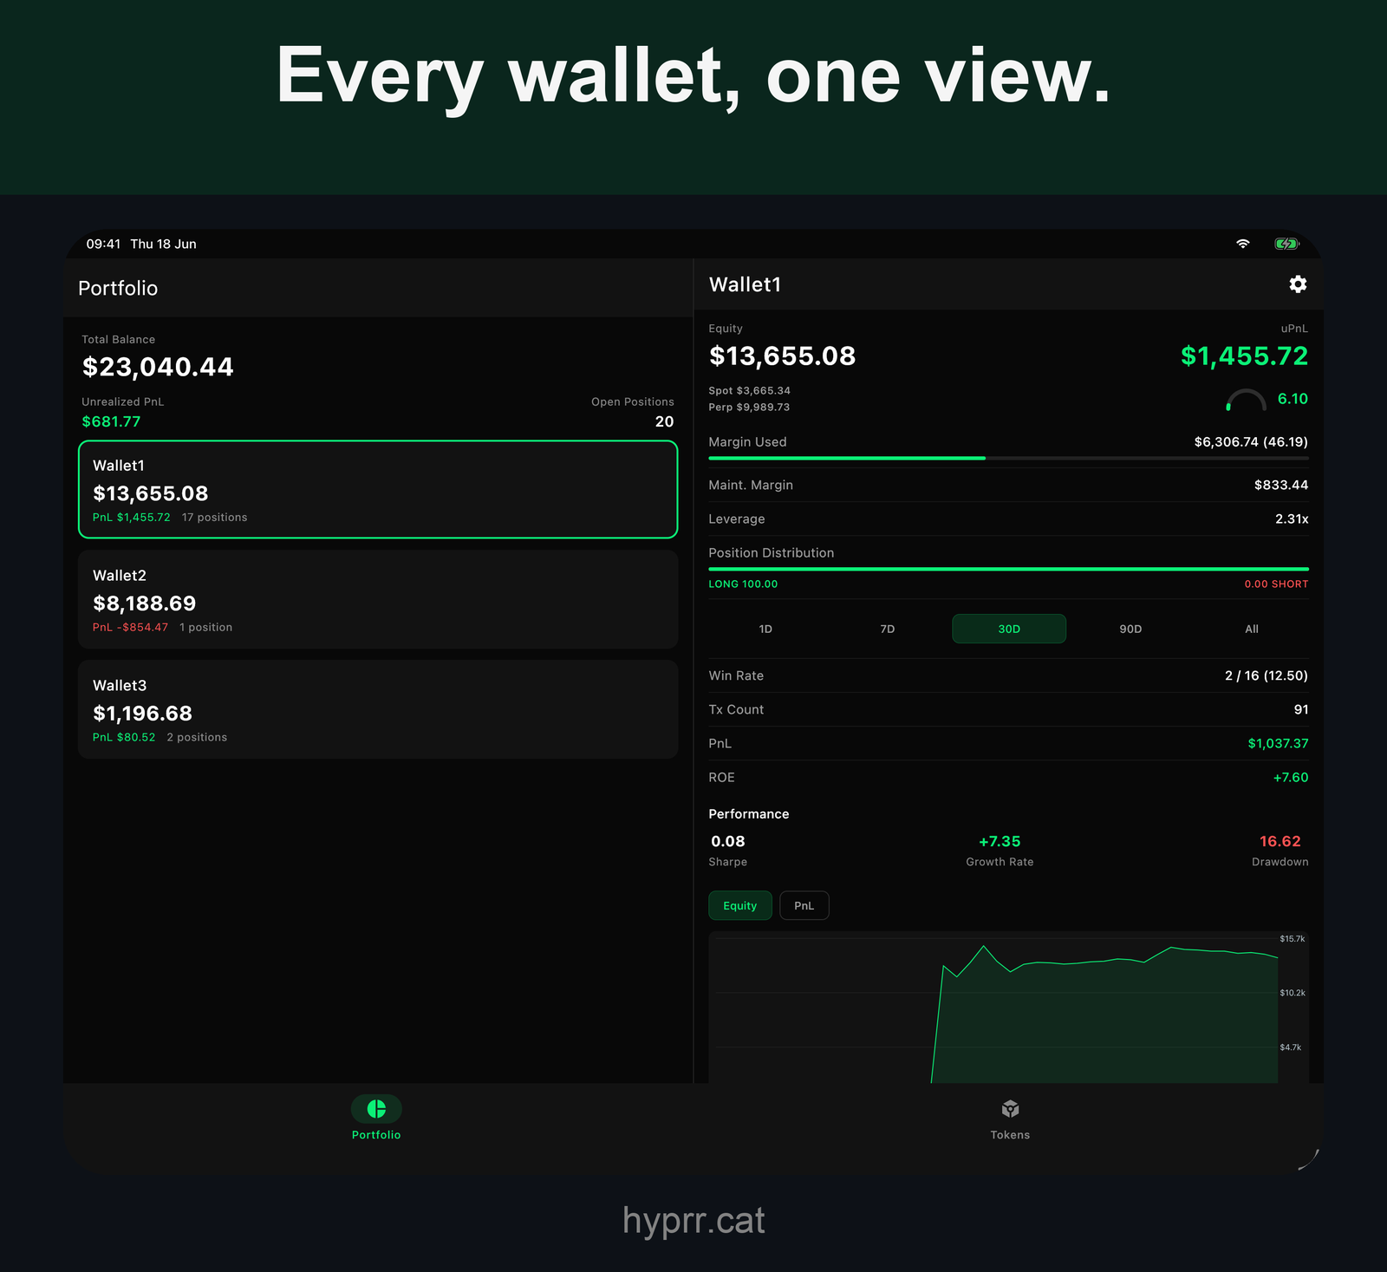The height and width of the screenshot is (1272, 1387).
Task: Tap Win Rate 2 / 16 (12.50) value
Action: 1267,675
